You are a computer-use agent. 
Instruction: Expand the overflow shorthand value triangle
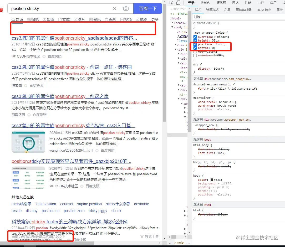click(x=215, y=37)
